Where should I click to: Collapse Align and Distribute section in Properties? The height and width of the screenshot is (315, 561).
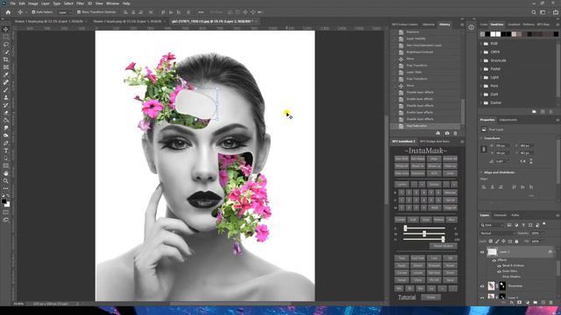[x=481, y=172]
